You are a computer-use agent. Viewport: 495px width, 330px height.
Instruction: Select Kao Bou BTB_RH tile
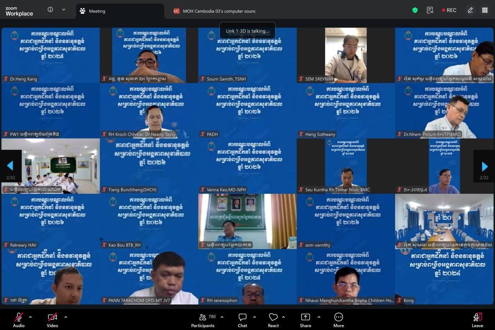[149, 221]
